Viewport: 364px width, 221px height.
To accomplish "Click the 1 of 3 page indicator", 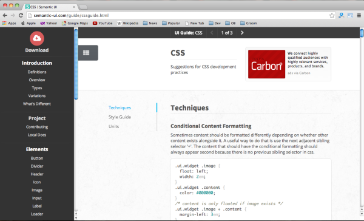I will point(227,33).
